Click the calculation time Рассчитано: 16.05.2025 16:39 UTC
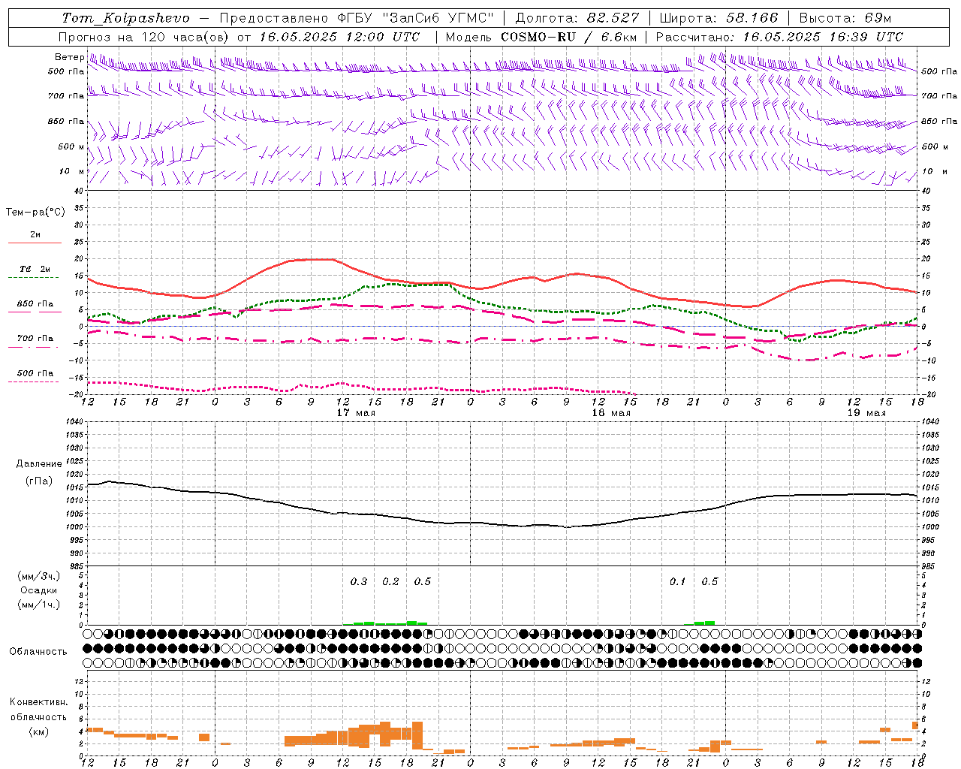This screenshot has width=961, height=769. click(x=780, y=37)
